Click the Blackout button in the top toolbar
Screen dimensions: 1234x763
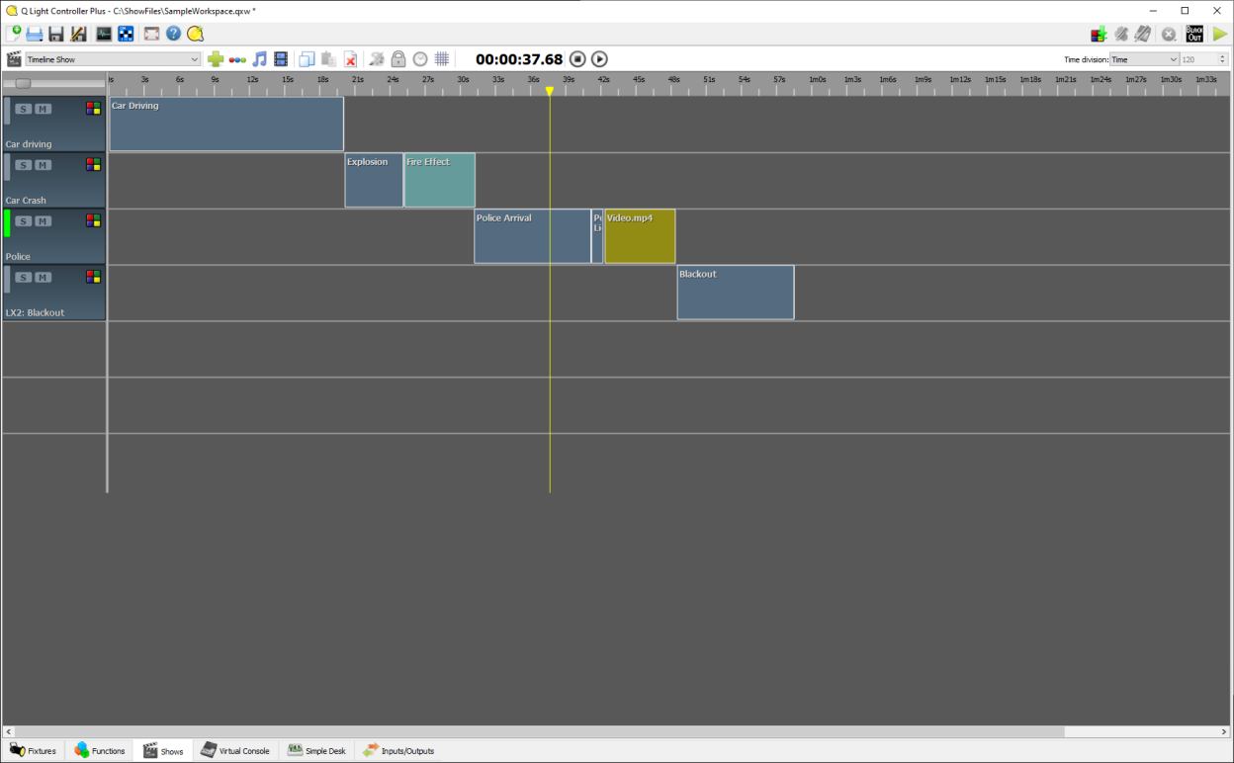click(x=1194, y=34)
